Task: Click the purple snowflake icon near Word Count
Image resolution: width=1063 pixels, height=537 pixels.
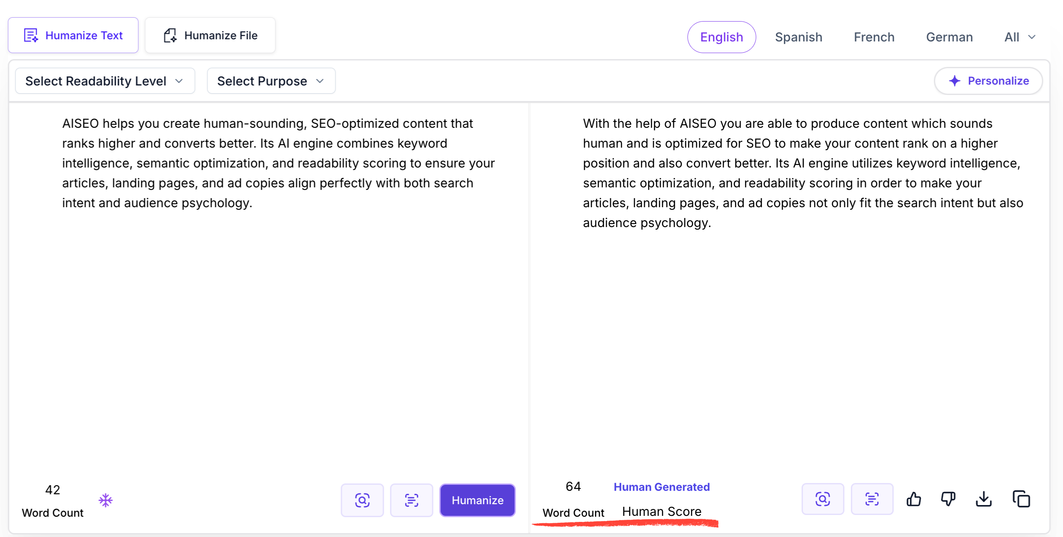Action: point(105,500)
